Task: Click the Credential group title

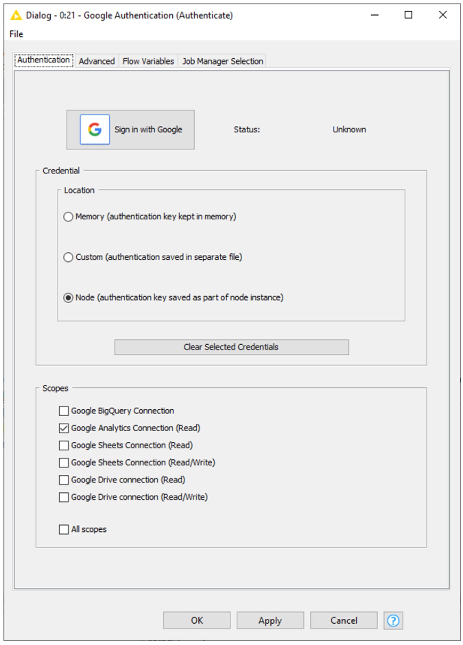Action: tap(61, 171)
